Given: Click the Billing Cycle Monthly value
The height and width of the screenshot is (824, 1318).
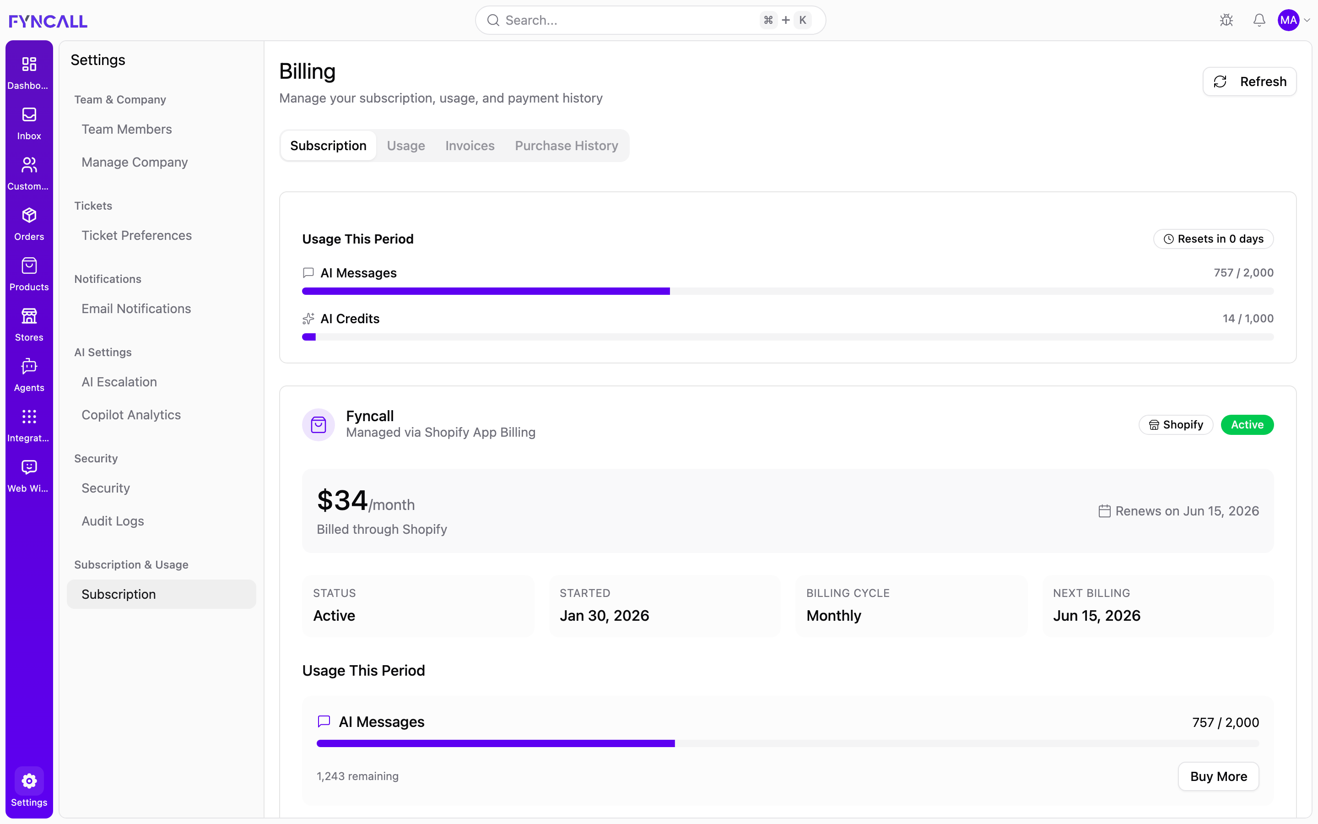Looking at the screenshot, I should [x=834, y=615].
